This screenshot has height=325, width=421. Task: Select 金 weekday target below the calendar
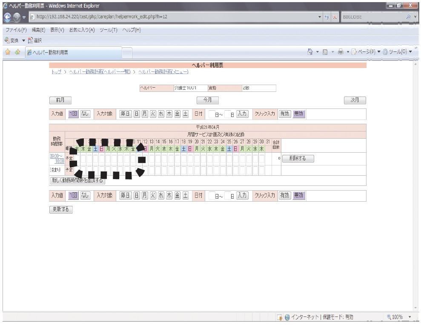(177, 195)
